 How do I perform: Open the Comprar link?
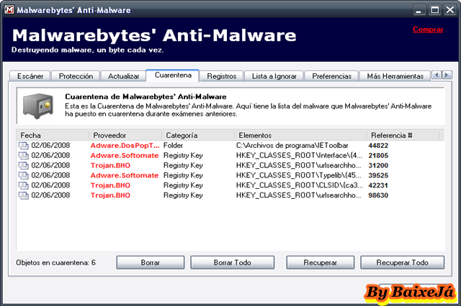coord(428,29)
